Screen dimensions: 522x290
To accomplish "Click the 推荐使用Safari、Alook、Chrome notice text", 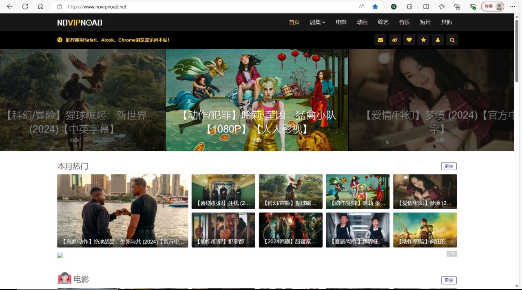I will tap(117, 40).
